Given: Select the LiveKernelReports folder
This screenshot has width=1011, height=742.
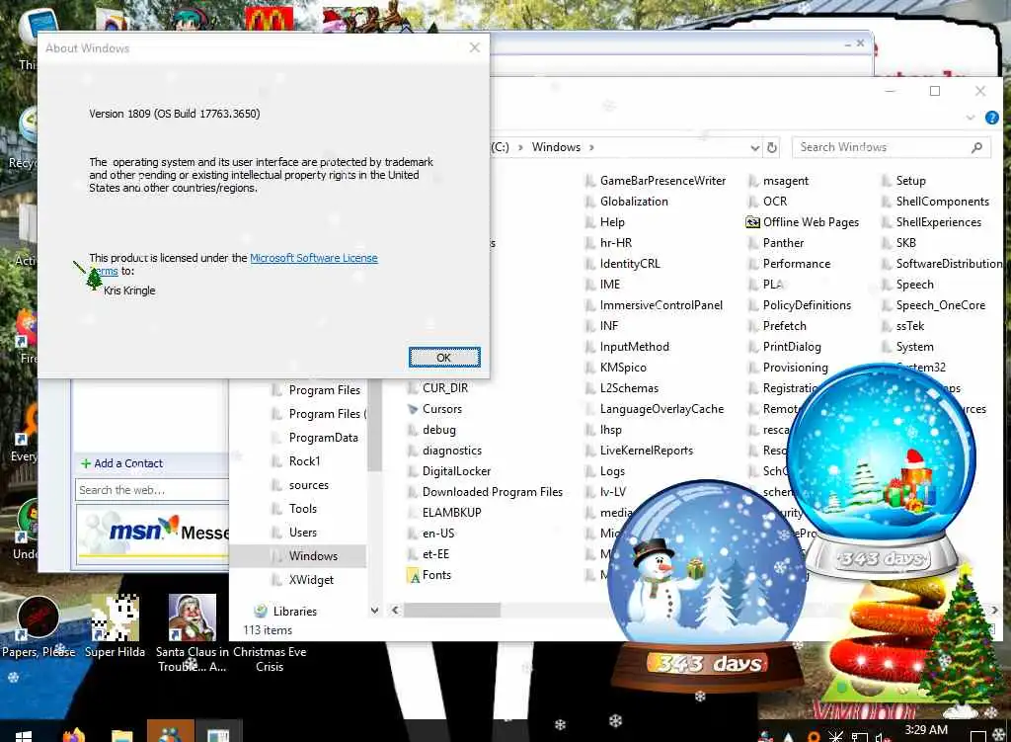Looking at the screenshot, I should click(x=639, y=451).
